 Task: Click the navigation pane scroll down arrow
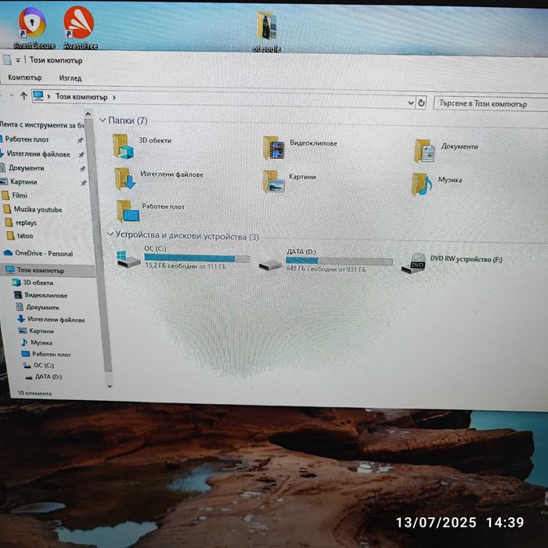click(110, 386)
